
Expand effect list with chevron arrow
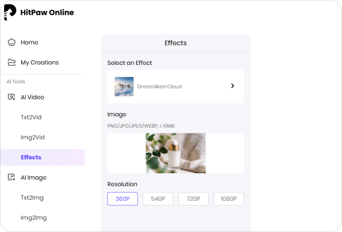[233, 86]
